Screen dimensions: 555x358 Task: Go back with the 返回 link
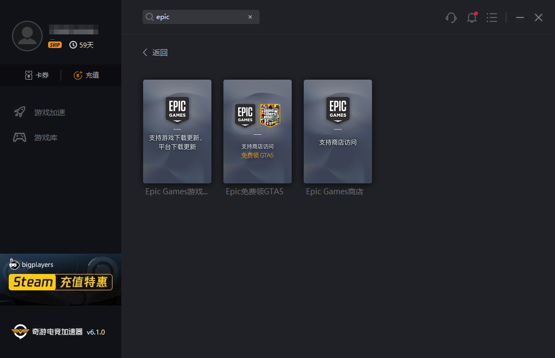point(155,53)
